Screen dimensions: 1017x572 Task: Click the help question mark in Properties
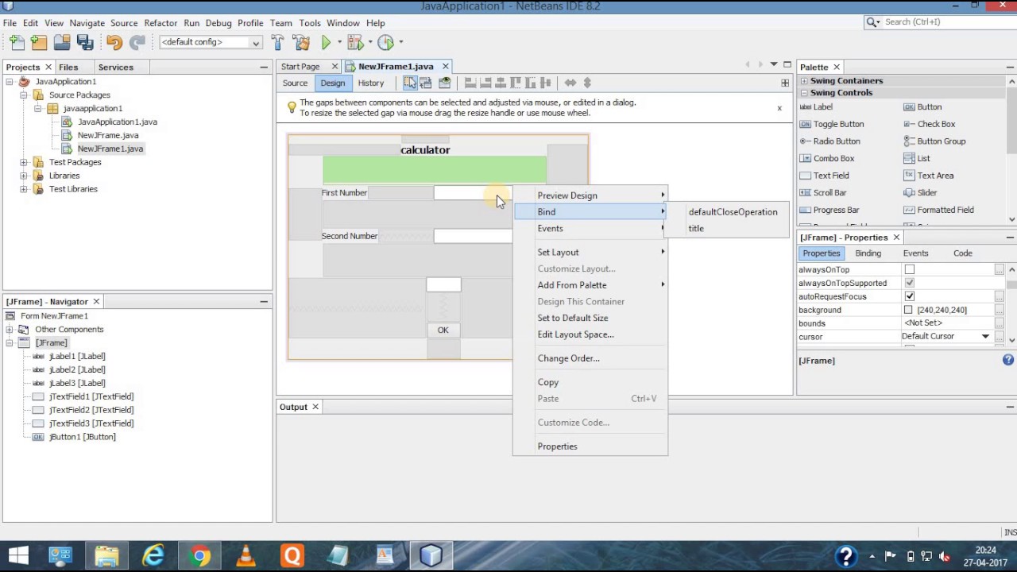tap(1008, 360)
